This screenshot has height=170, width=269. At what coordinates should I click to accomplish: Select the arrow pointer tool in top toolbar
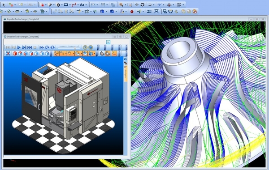pos(4,5)
